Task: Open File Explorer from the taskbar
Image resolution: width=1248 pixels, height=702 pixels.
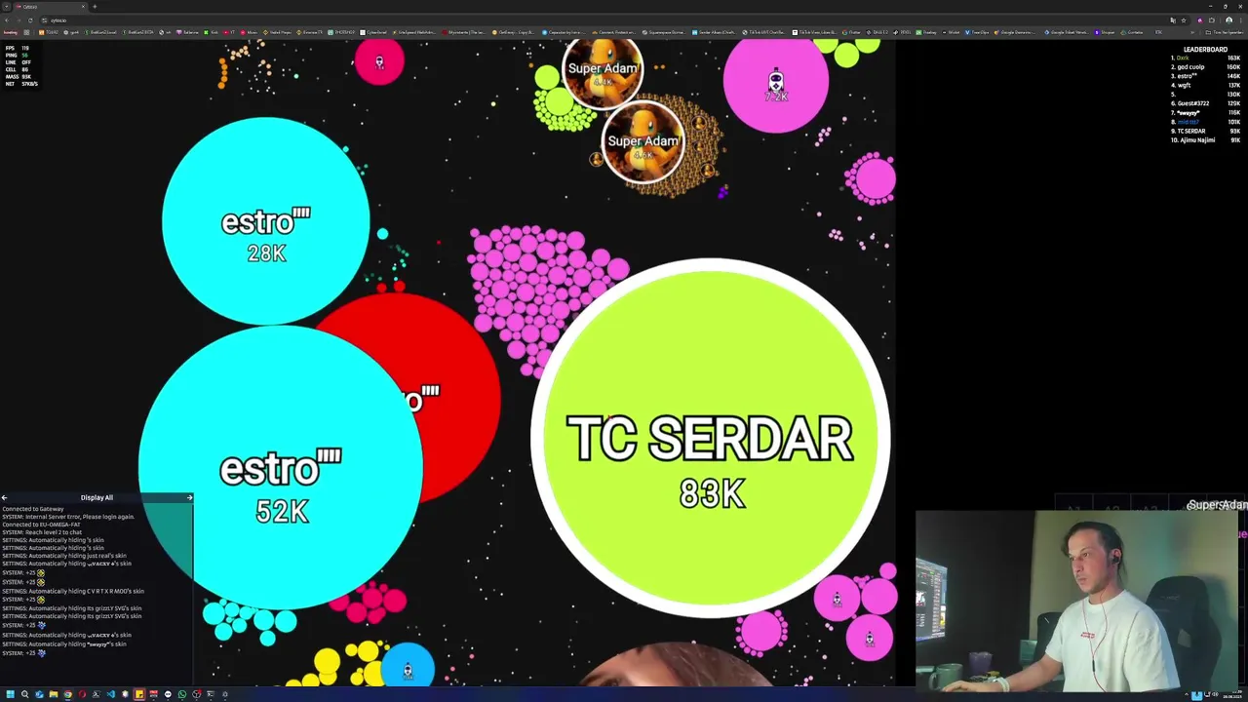Action: pyautogui.click(x=54, y=694)
